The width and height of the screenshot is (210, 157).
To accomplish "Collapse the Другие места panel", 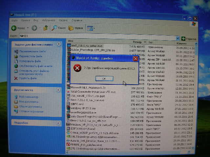I will pos(58,90).
